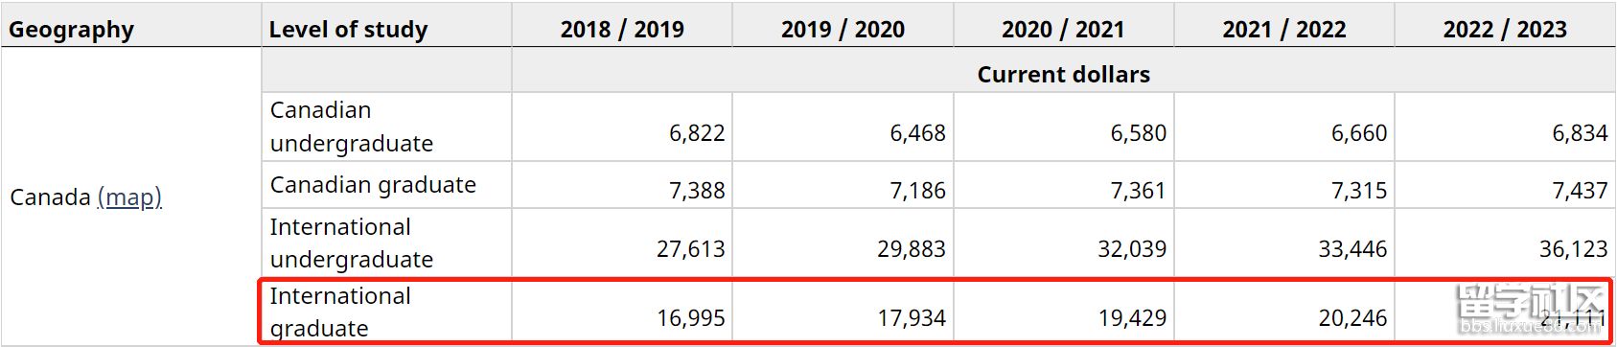
Task: Click the 20,246 value cell
Action: (x=1284, y=312)
